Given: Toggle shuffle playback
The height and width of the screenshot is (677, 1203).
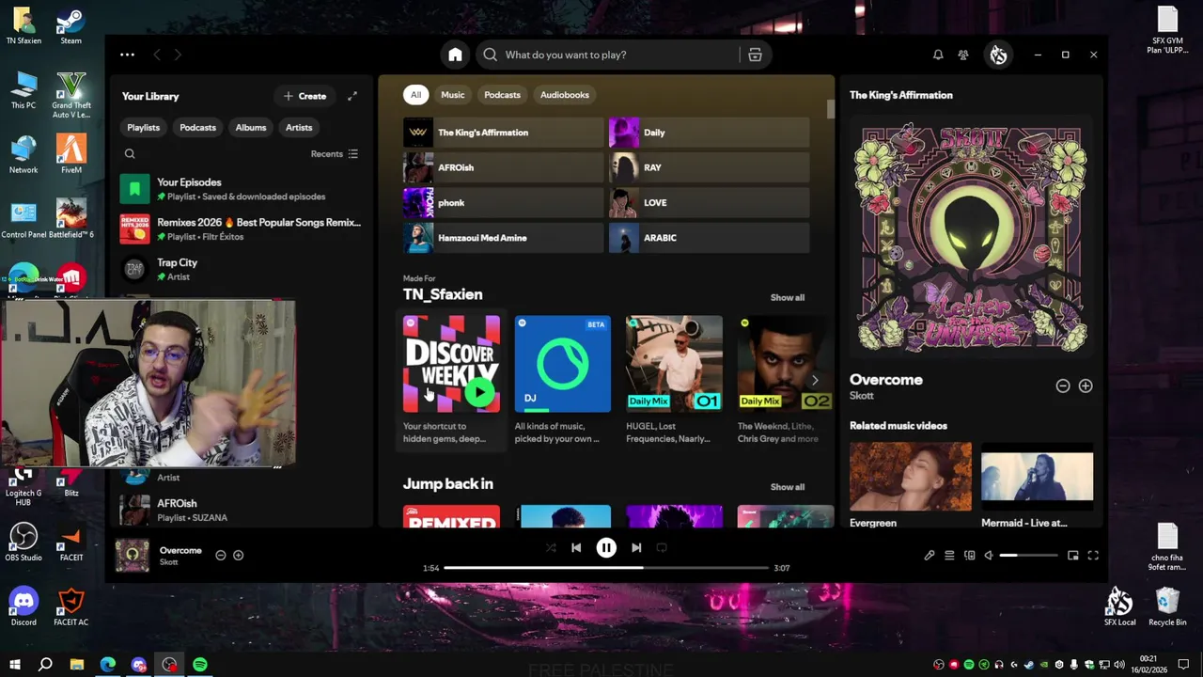Looking at the screenshot, I should pos(551,547).
